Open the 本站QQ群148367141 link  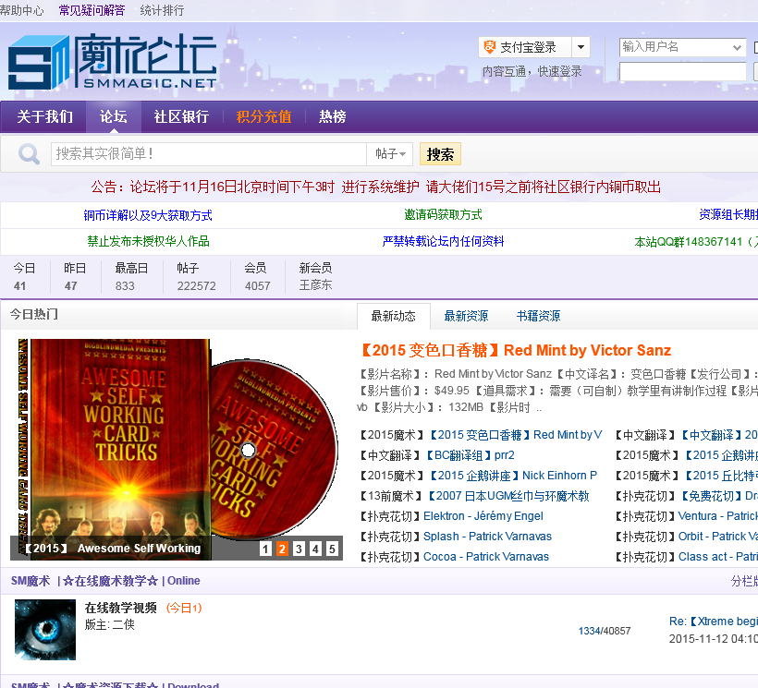[696, 242]
